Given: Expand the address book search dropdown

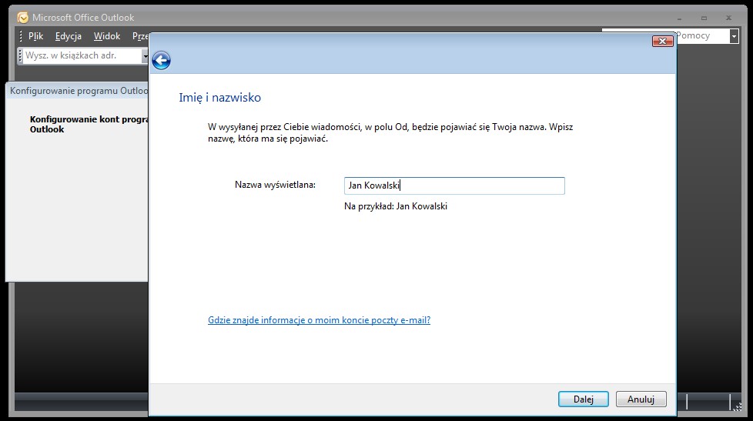Looking at the screenshot, I should pyautogui.click(x=145, y=55).
